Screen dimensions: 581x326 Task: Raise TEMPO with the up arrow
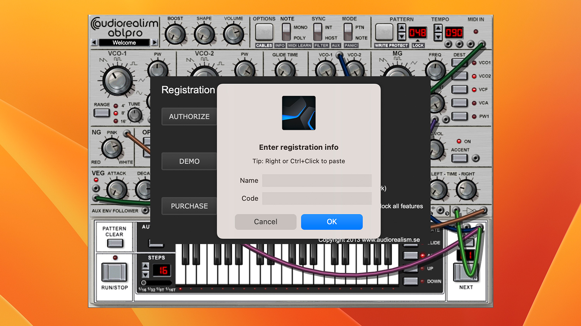438,28
